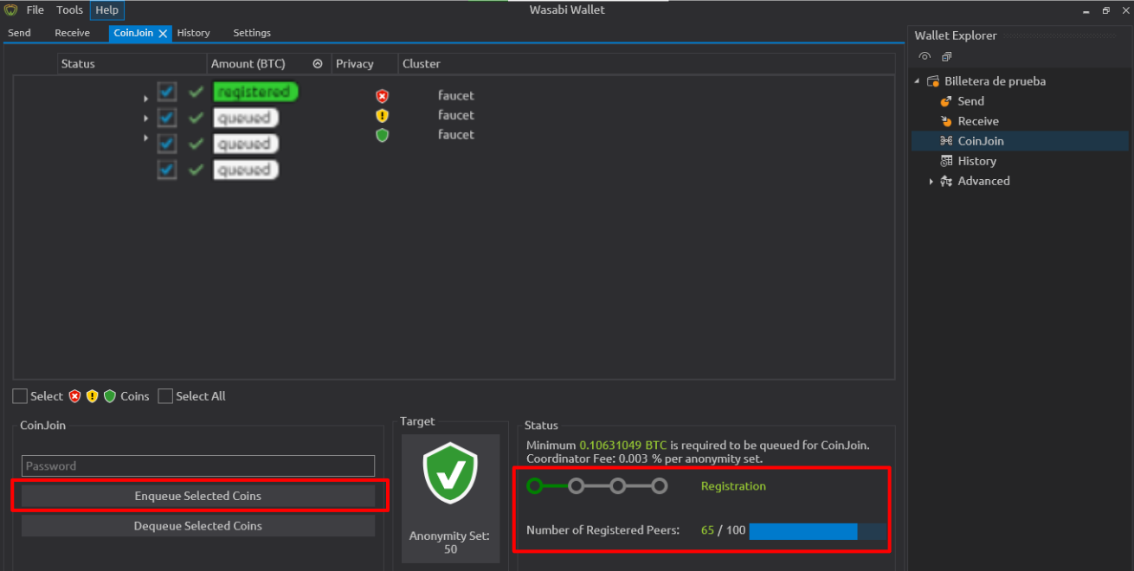Viewport: 1134px width, 571px height.
Task: Click the yellow warning shield in Privacy column
Action: coord(382,115)
